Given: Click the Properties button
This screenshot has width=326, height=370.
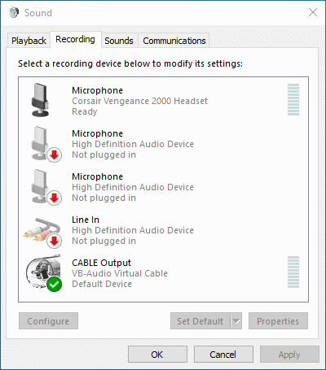Looking at the screenshot, I should 278,321.
